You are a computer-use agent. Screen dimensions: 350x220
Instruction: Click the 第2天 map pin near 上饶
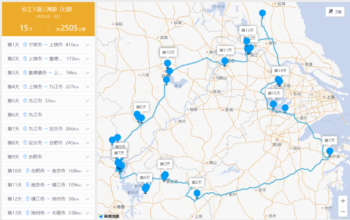click(x=197, y=193)
